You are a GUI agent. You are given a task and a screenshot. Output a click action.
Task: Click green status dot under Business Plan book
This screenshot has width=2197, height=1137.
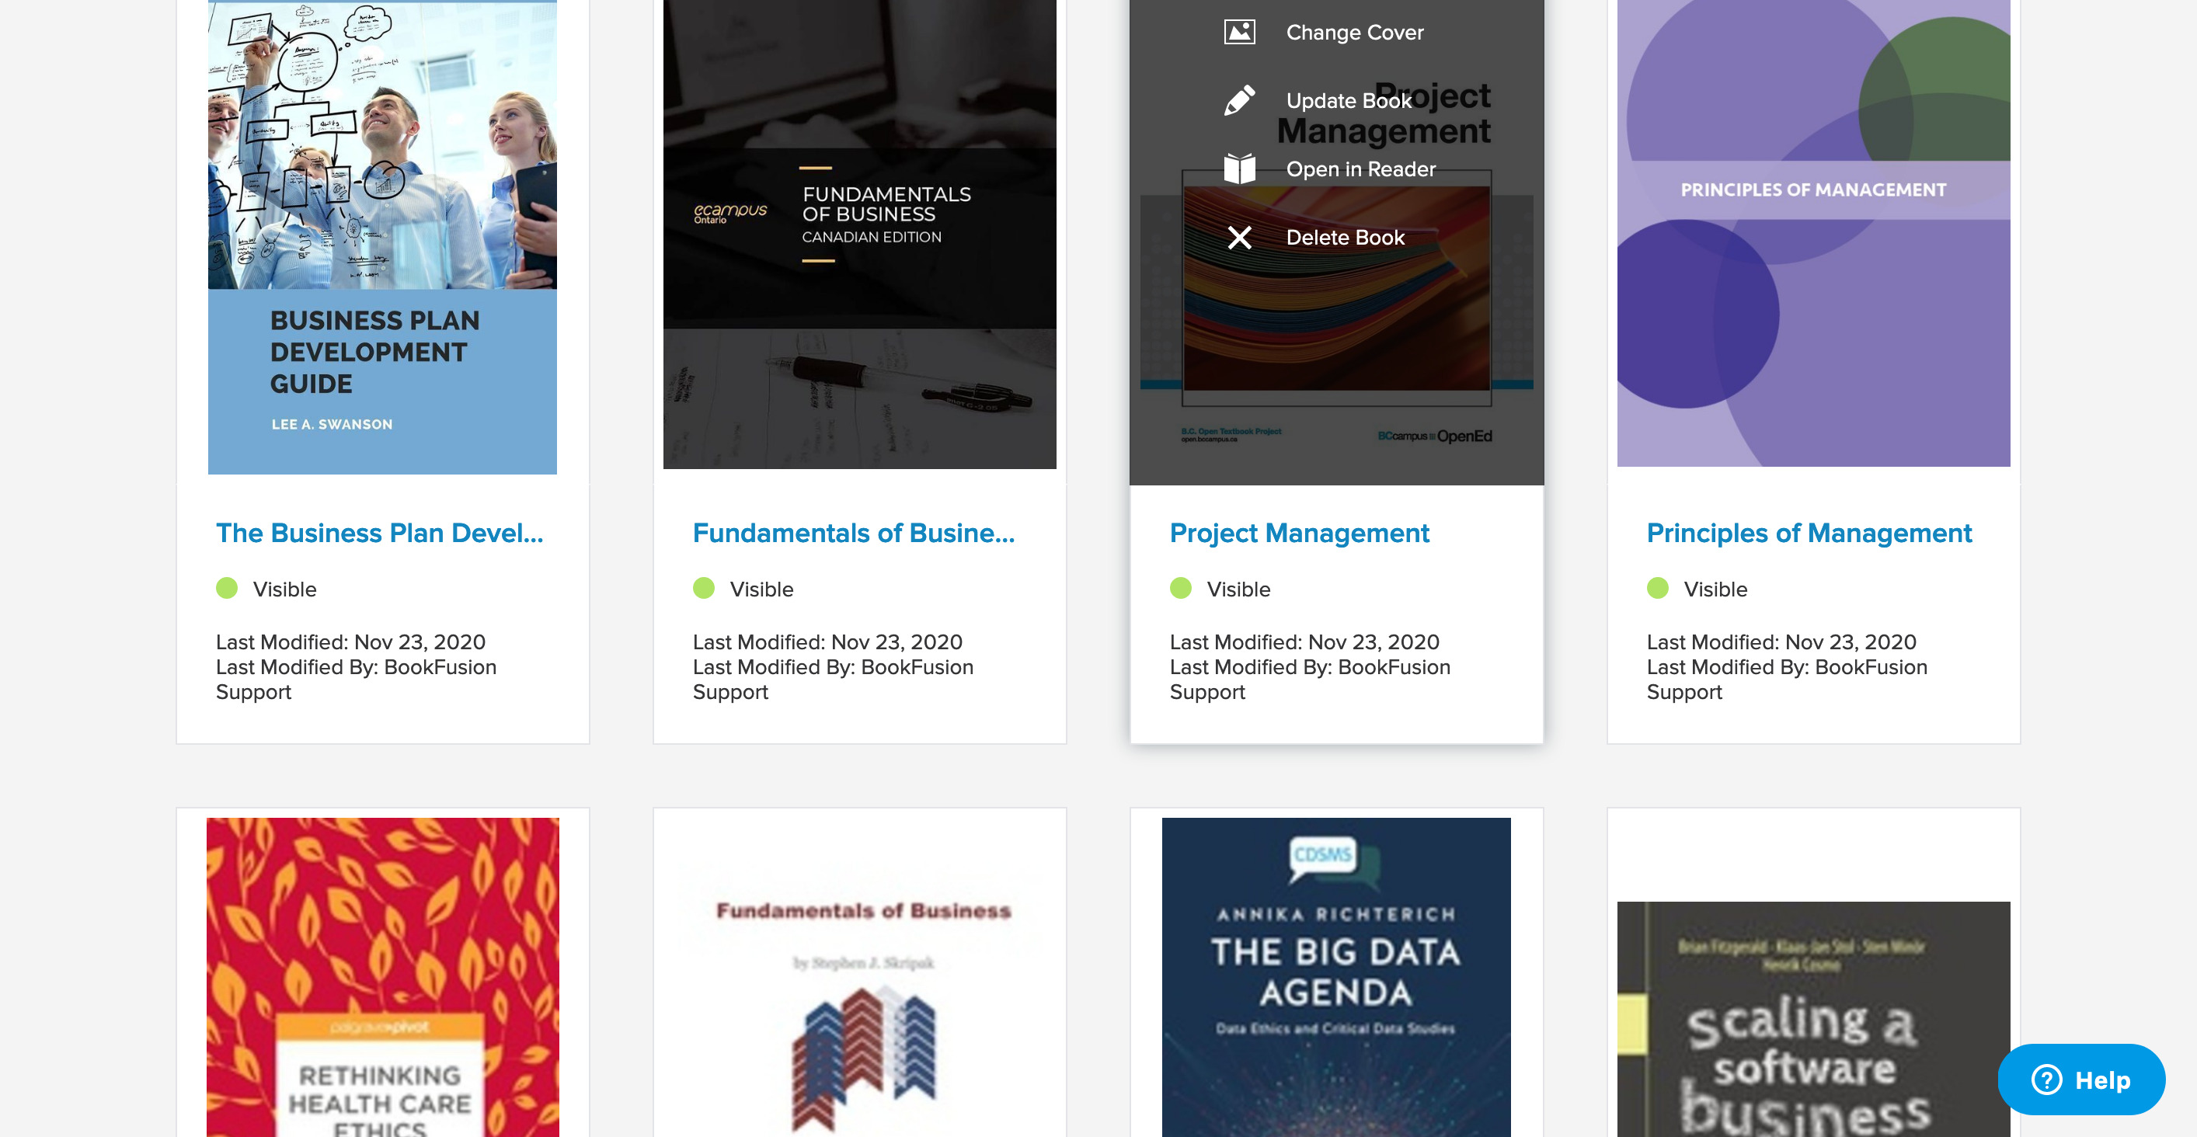tap(227, 588)
